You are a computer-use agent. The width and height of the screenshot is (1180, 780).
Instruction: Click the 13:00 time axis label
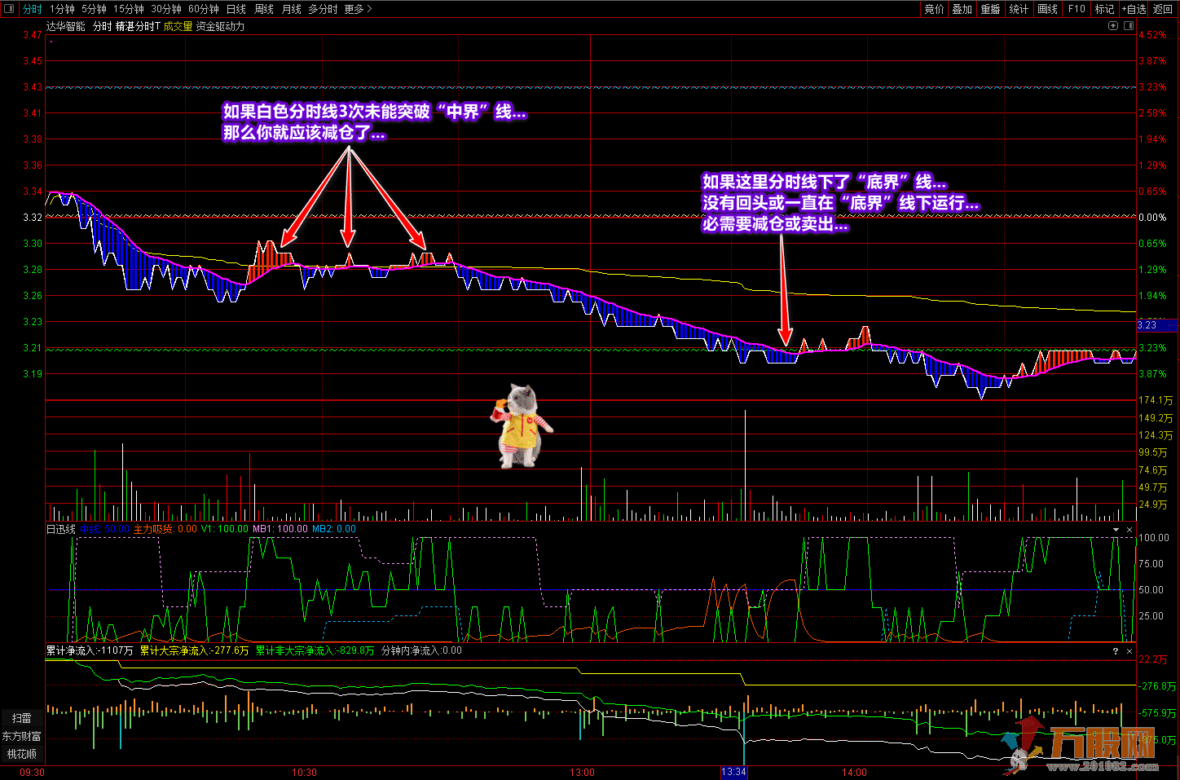(x=582, y=772)
